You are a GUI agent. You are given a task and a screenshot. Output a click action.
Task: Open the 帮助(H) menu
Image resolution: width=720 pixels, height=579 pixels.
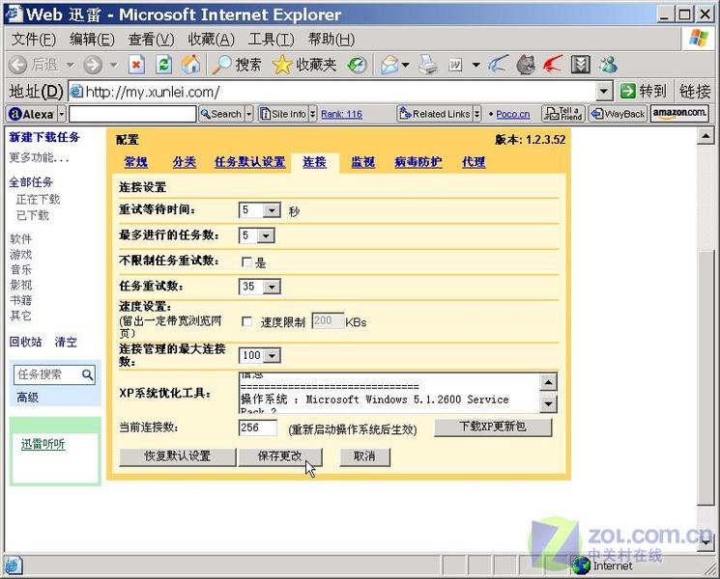tap(331, 40)
